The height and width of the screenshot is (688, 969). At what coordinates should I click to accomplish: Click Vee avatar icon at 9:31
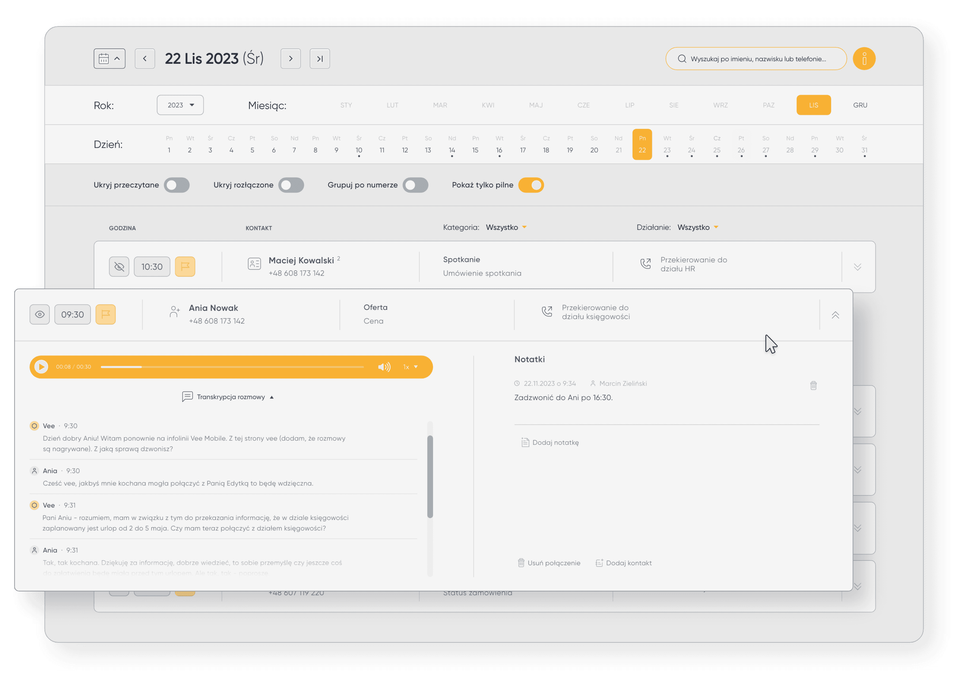click(34, 505)
